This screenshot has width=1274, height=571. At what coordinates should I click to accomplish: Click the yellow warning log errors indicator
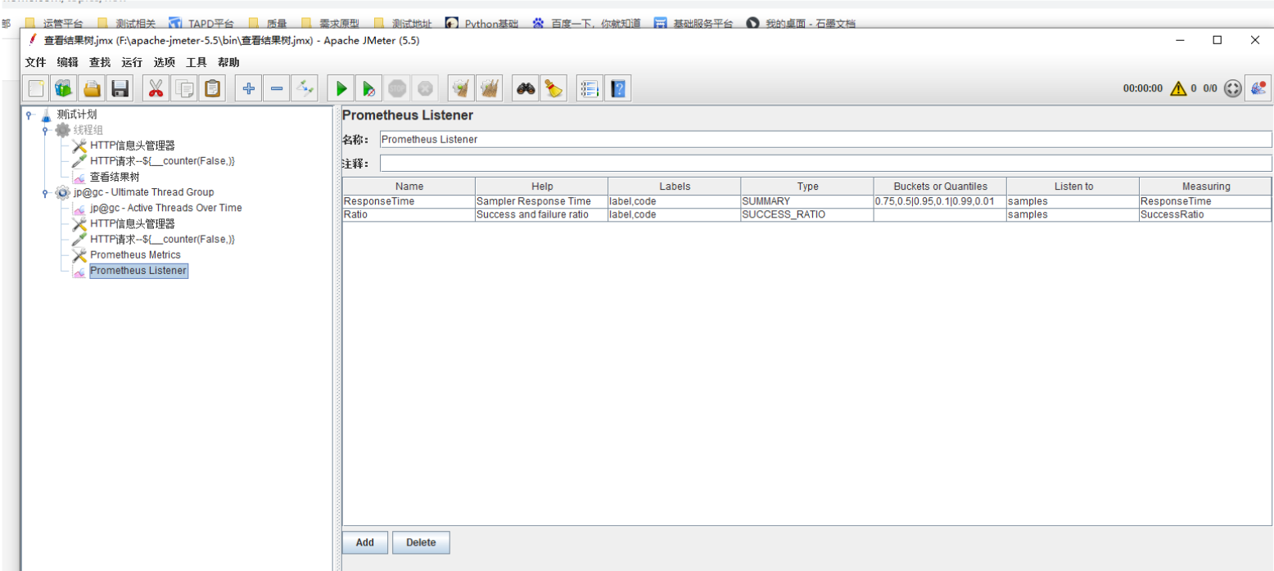(1178, 88)
